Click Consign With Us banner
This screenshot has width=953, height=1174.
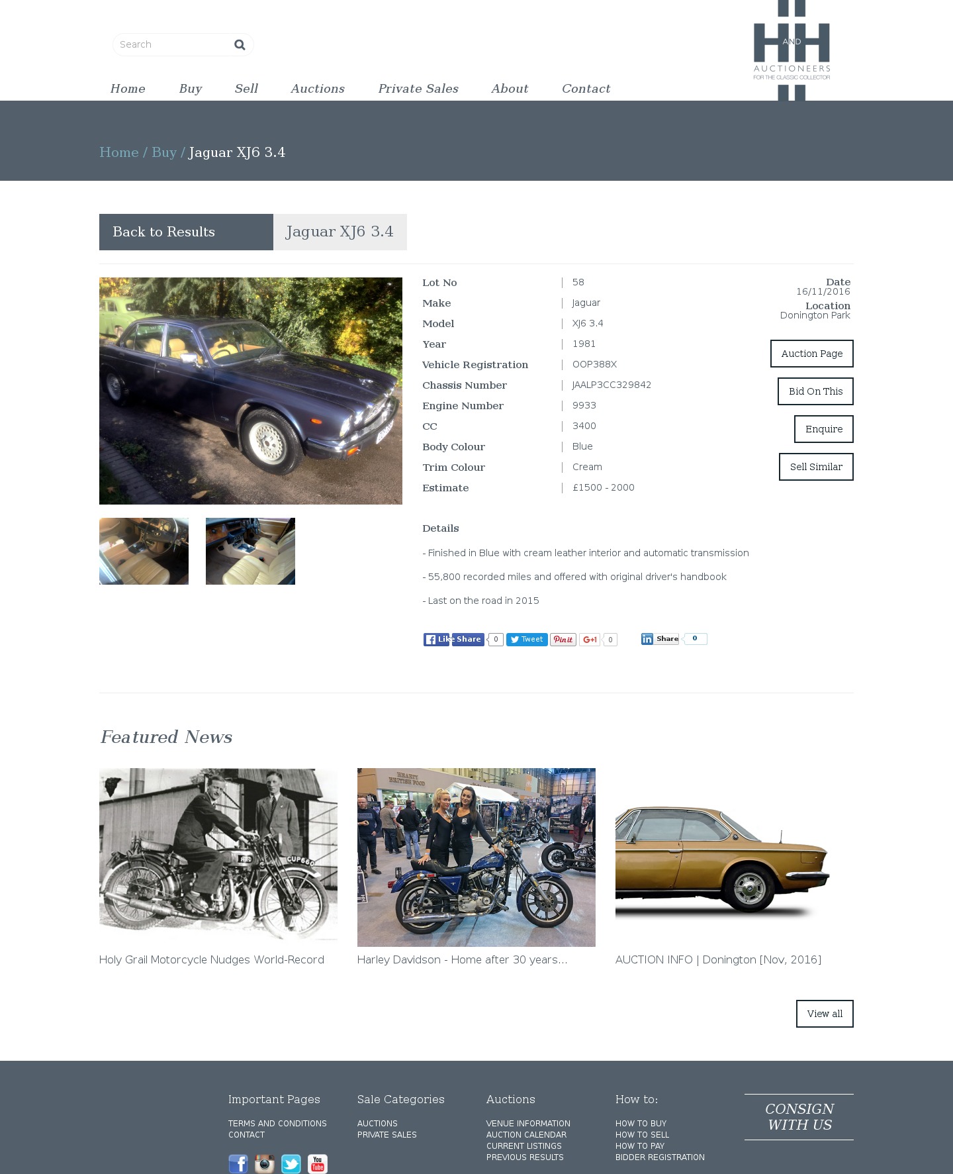point(799,1117)
